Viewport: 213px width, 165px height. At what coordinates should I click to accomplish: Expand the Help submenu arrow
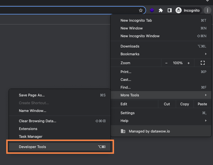[x=206, y=121]
